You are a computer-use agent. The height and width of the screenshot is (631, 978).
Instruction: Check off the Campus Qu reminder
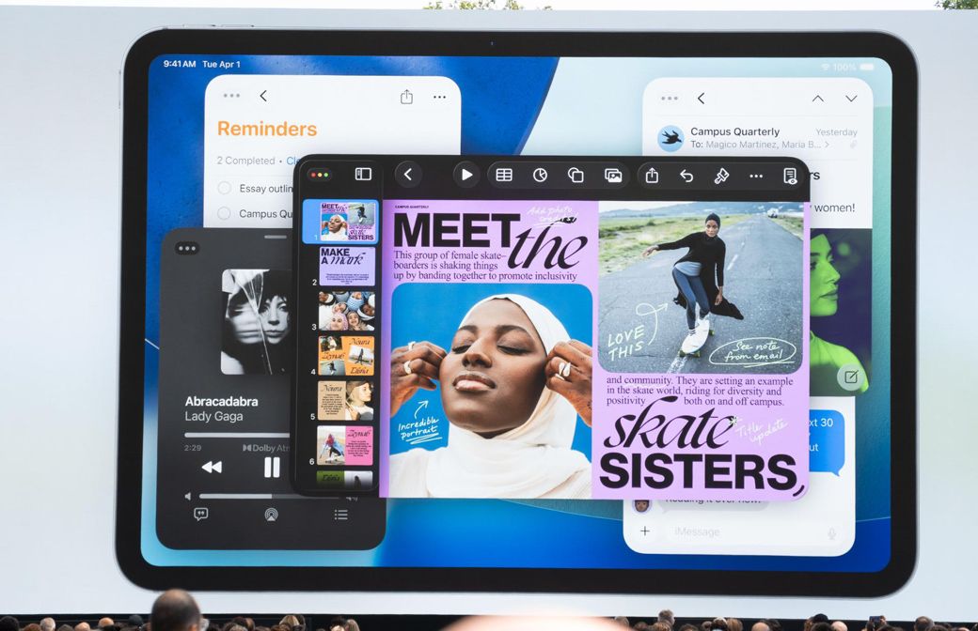pos(224,213)
